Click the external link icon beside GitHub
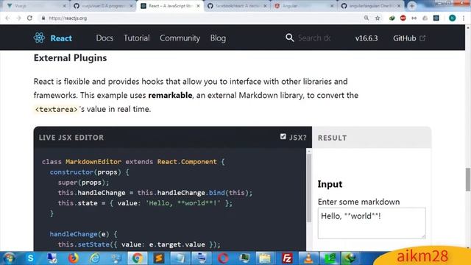471x265 pixels. pyautogui.click(x=422, y=38)
